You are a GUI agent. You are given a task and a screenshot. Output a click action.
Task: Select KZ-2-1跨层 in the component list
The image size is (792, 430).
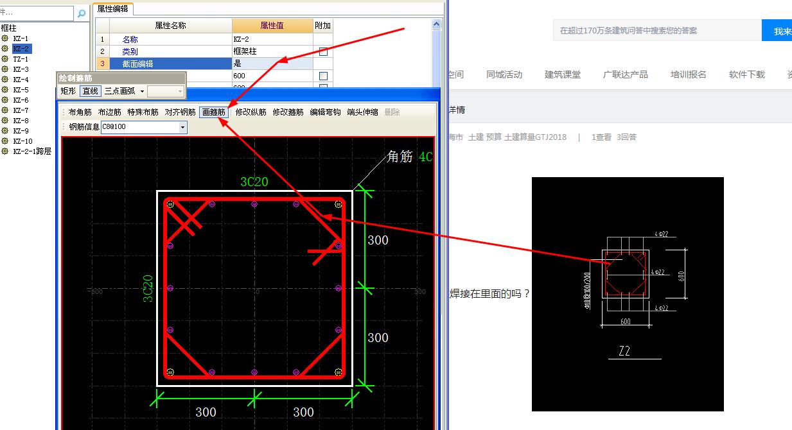click(x=32, y=151)
